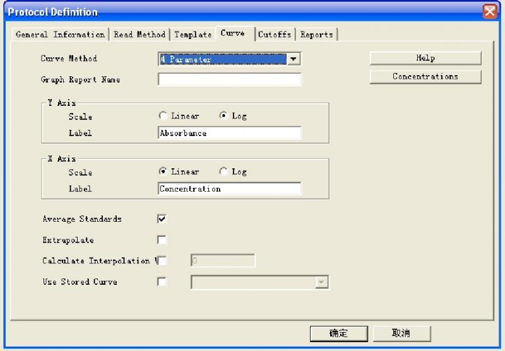Tick the Calculate Interpolation checkbox
Viewport: 505px width, 351px height.
(162, 260)
